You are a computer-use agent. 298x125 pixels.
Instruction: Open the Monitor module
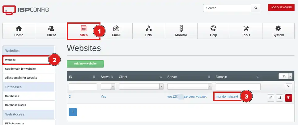click(x=181, y=31)
